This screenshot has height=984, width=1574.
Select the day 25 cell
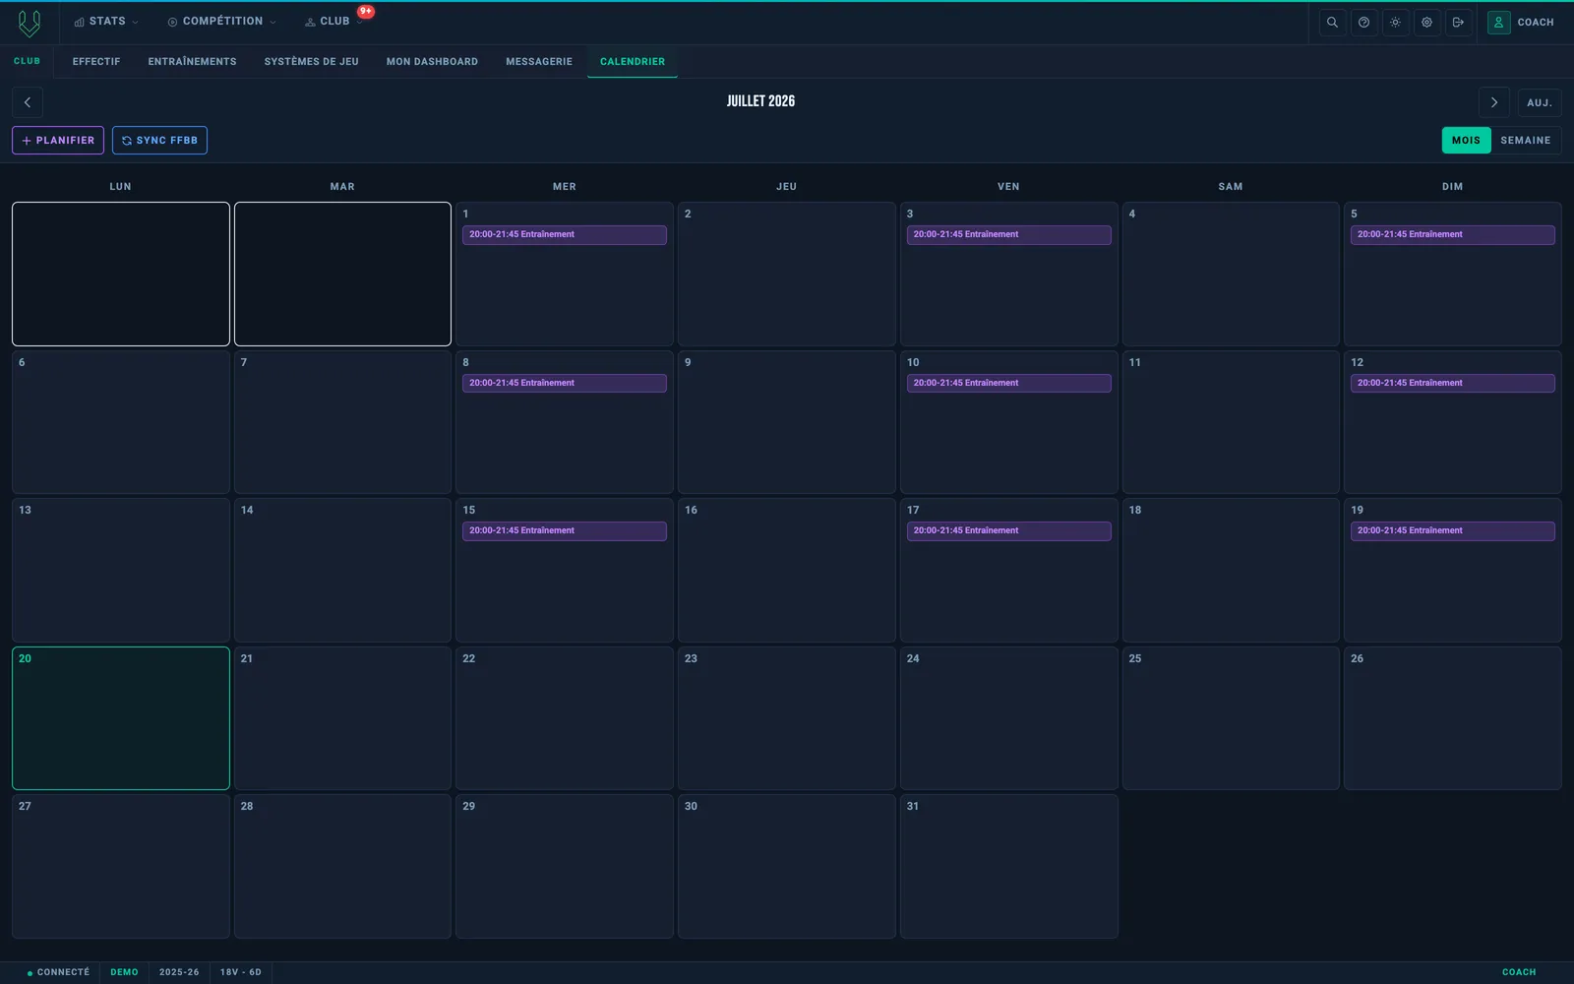point(1231,718)
